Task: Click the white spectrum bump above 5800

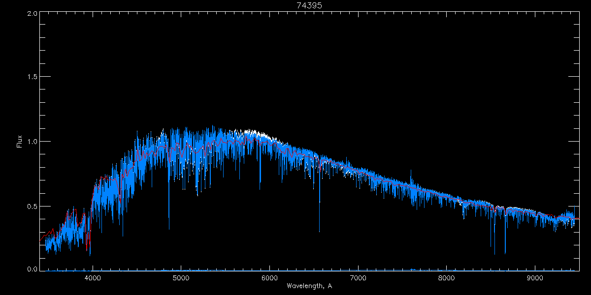Action: tap(256, 131)
